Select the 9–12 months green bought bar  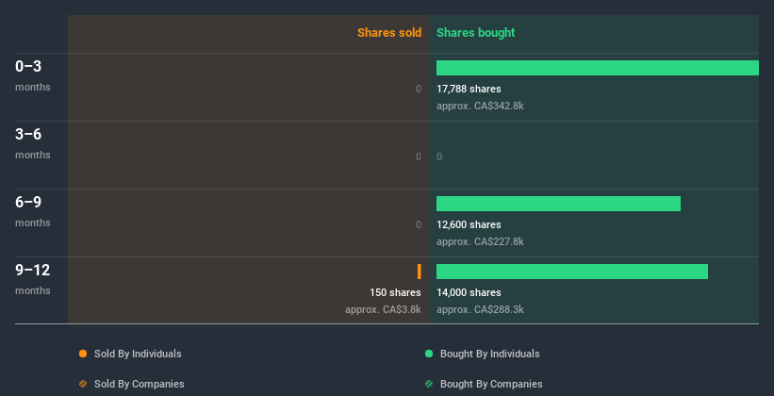pos(572,272)
